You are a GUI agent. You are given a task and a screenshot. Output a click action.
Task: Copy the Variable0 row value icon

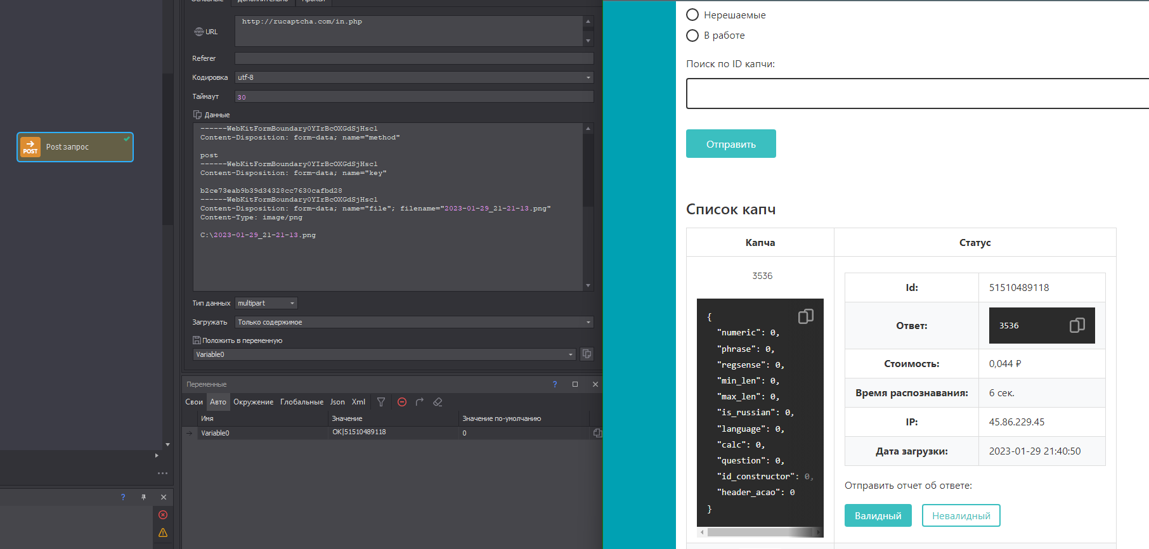tap(597, 433)
